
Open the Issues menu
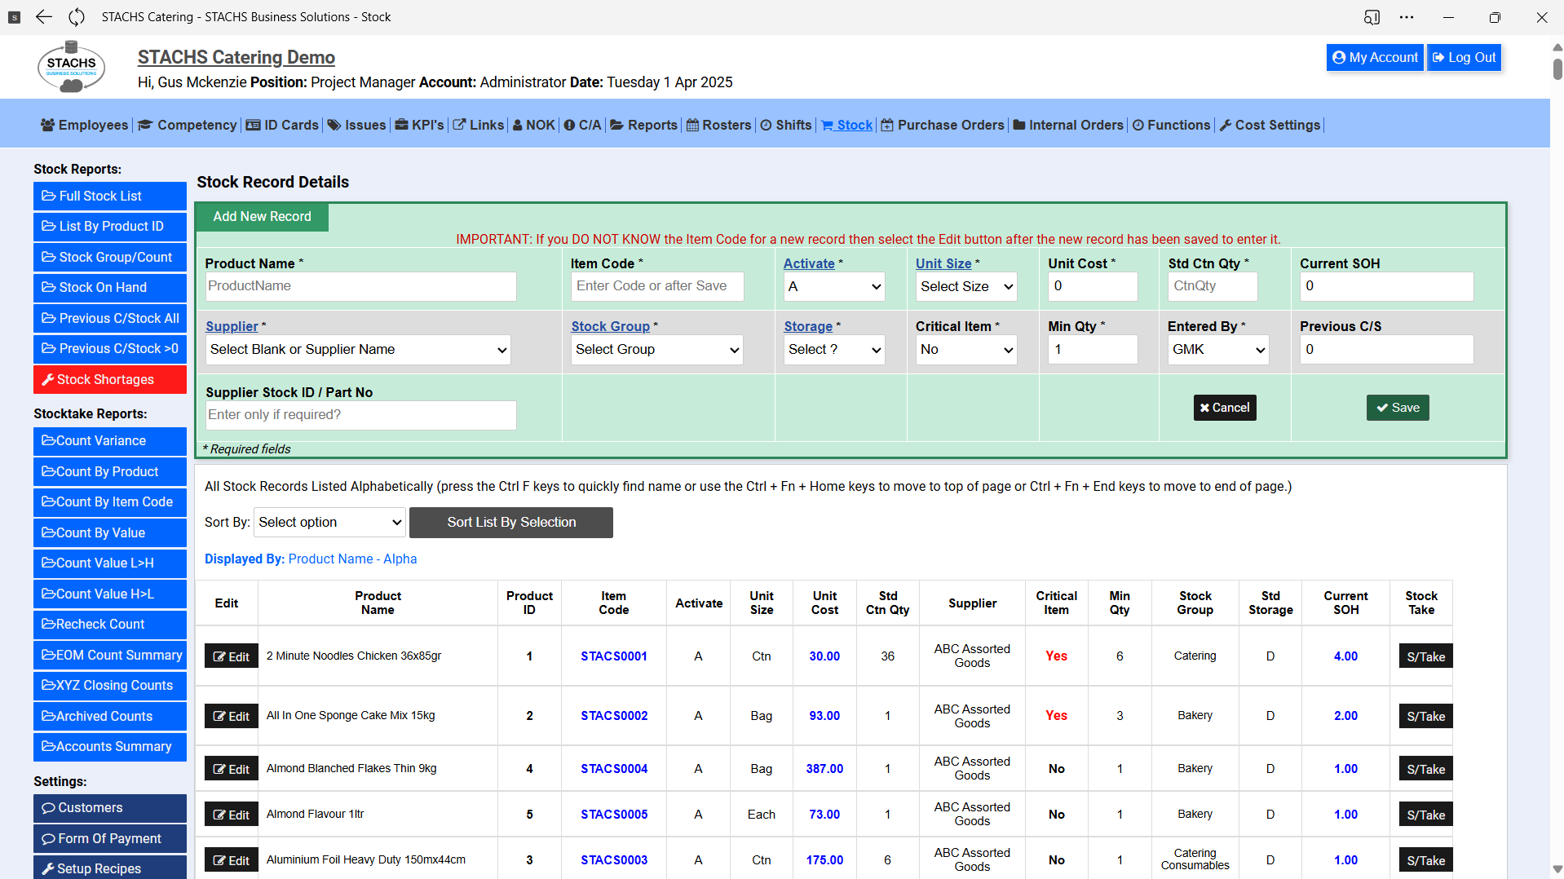point(356,125)
